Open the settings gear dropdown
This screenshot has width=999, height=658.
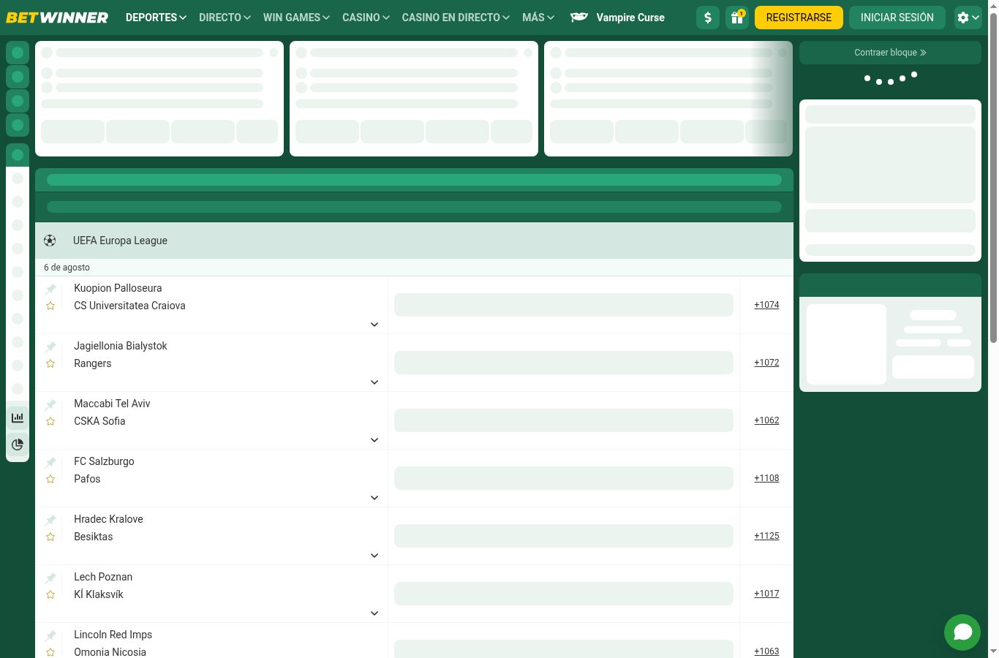968,18
